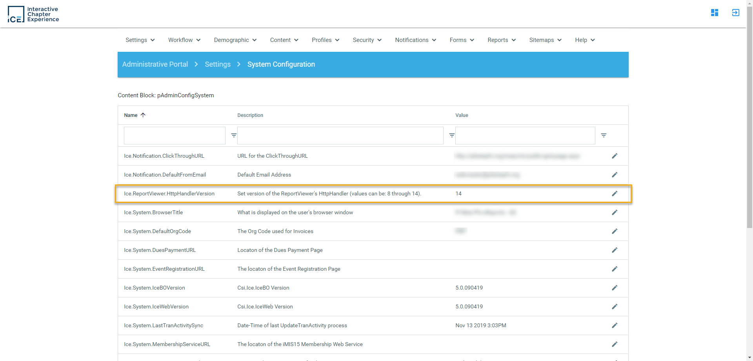Expand the Security dropdown menu
Image resolution: width=753 pixels, height=361 pixels.
pos(367,40)
